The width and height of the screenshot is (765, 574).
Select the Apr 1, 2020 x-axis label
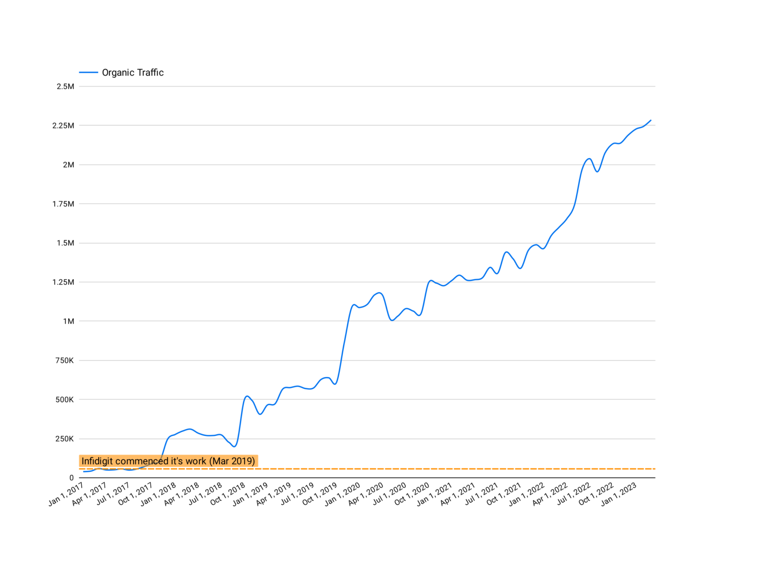coord(367,494)
